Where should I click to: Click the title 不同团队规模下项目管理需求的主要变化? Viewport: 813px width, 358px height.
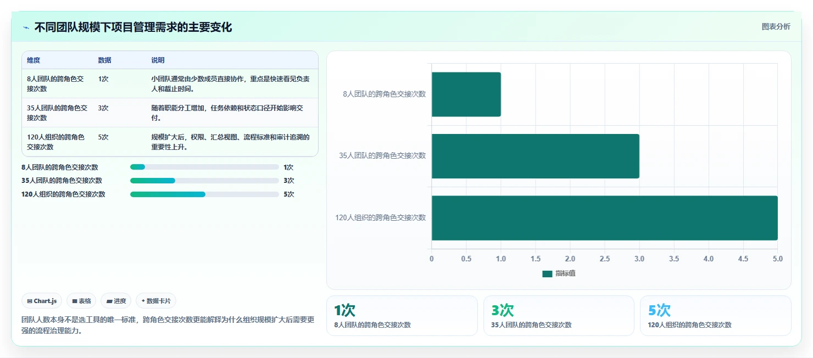133,27
